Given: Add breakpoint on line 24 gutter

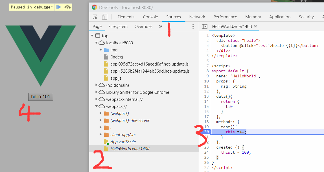Looking at the screenshot, I should pos(206,152).
